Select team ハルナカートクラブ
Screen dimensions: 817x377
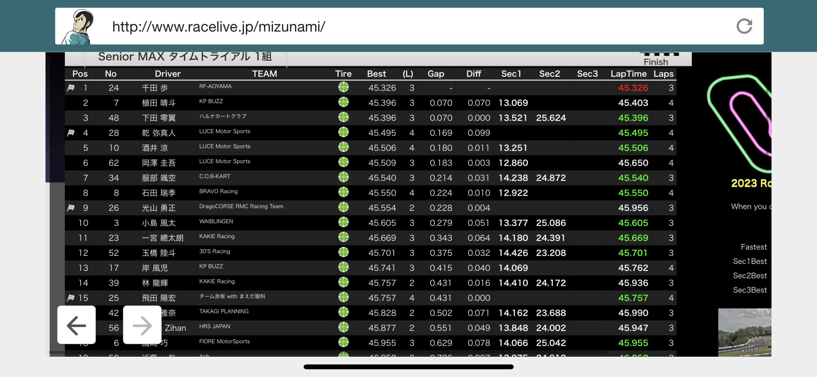point(223,116)
